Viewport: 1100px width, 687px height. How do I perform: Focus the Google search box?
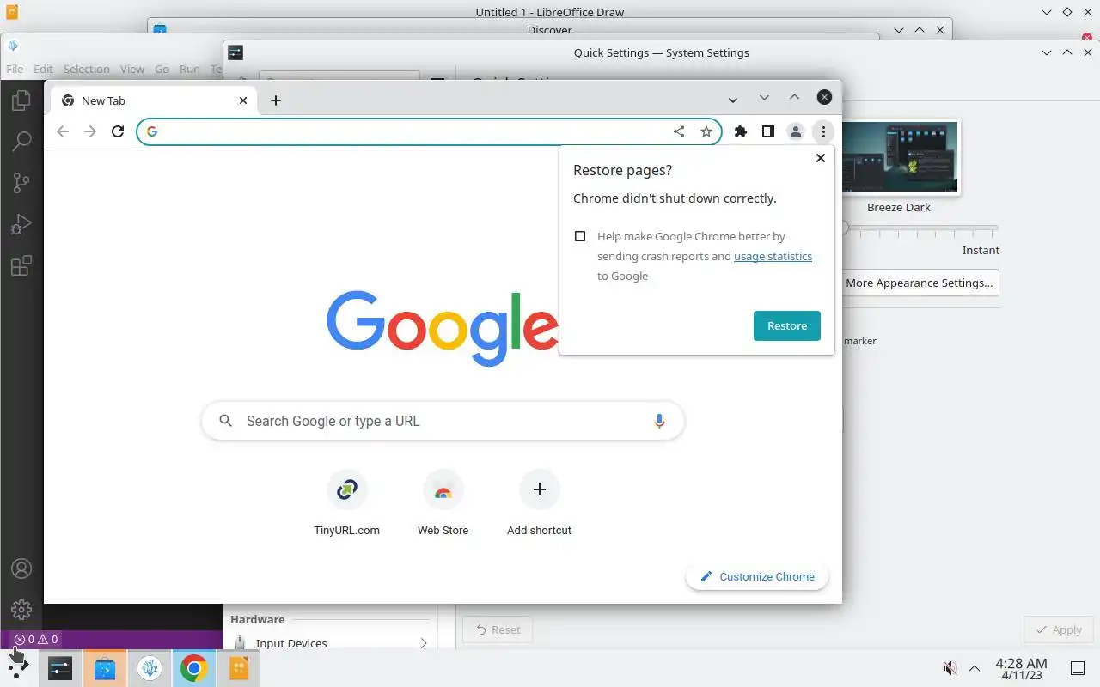click(x=443, y=421)
